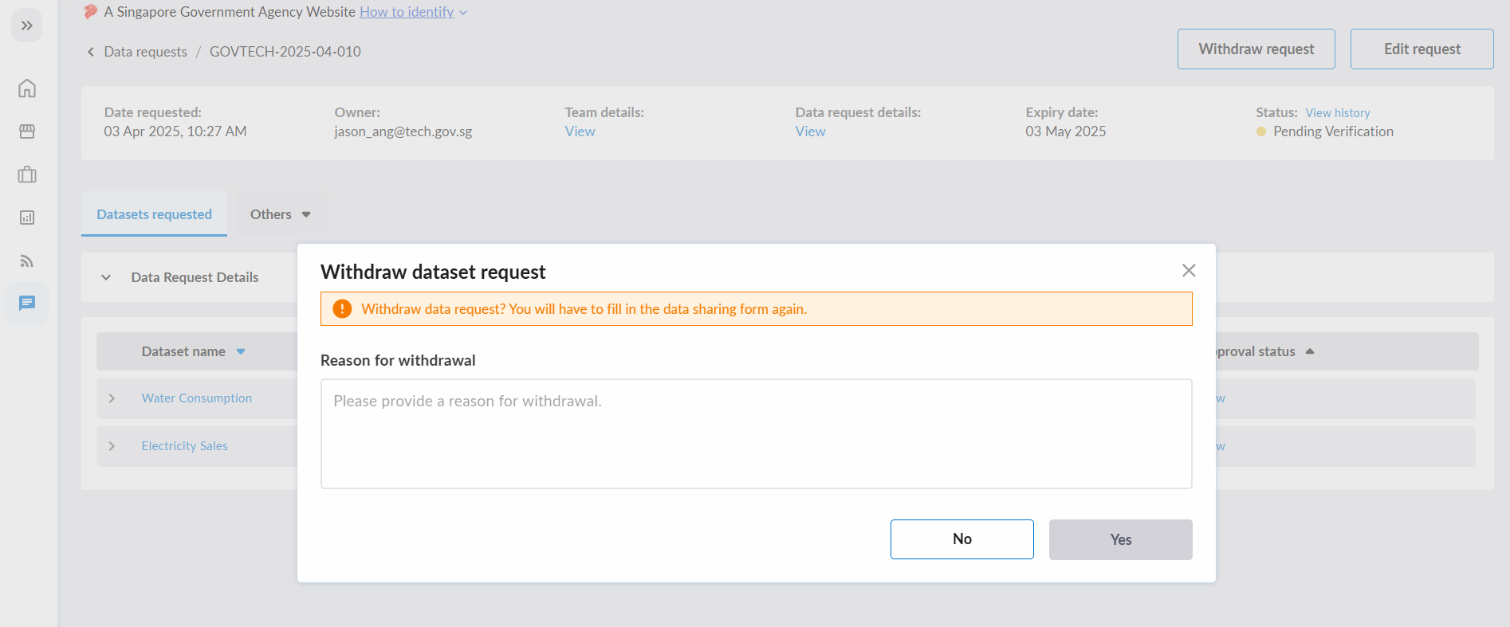Close the Withdraw dataset request dialog

coord(1189,271)
